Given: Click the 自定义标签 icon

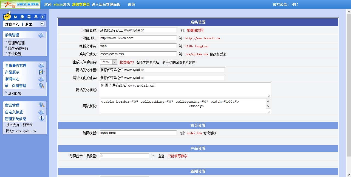Looking at the screenshot, I should pos(41,112).
